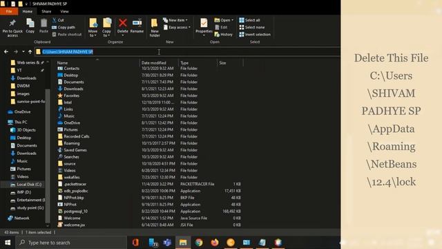This screenshot has width=442, height=249.
Task: Sort by Size column header
Action: tap(222, 63)
